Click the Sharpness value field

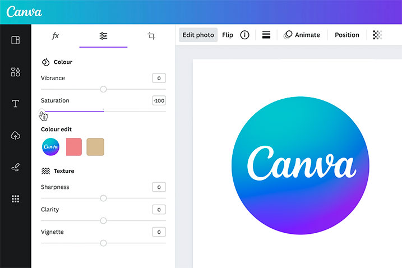pos(159,187)
